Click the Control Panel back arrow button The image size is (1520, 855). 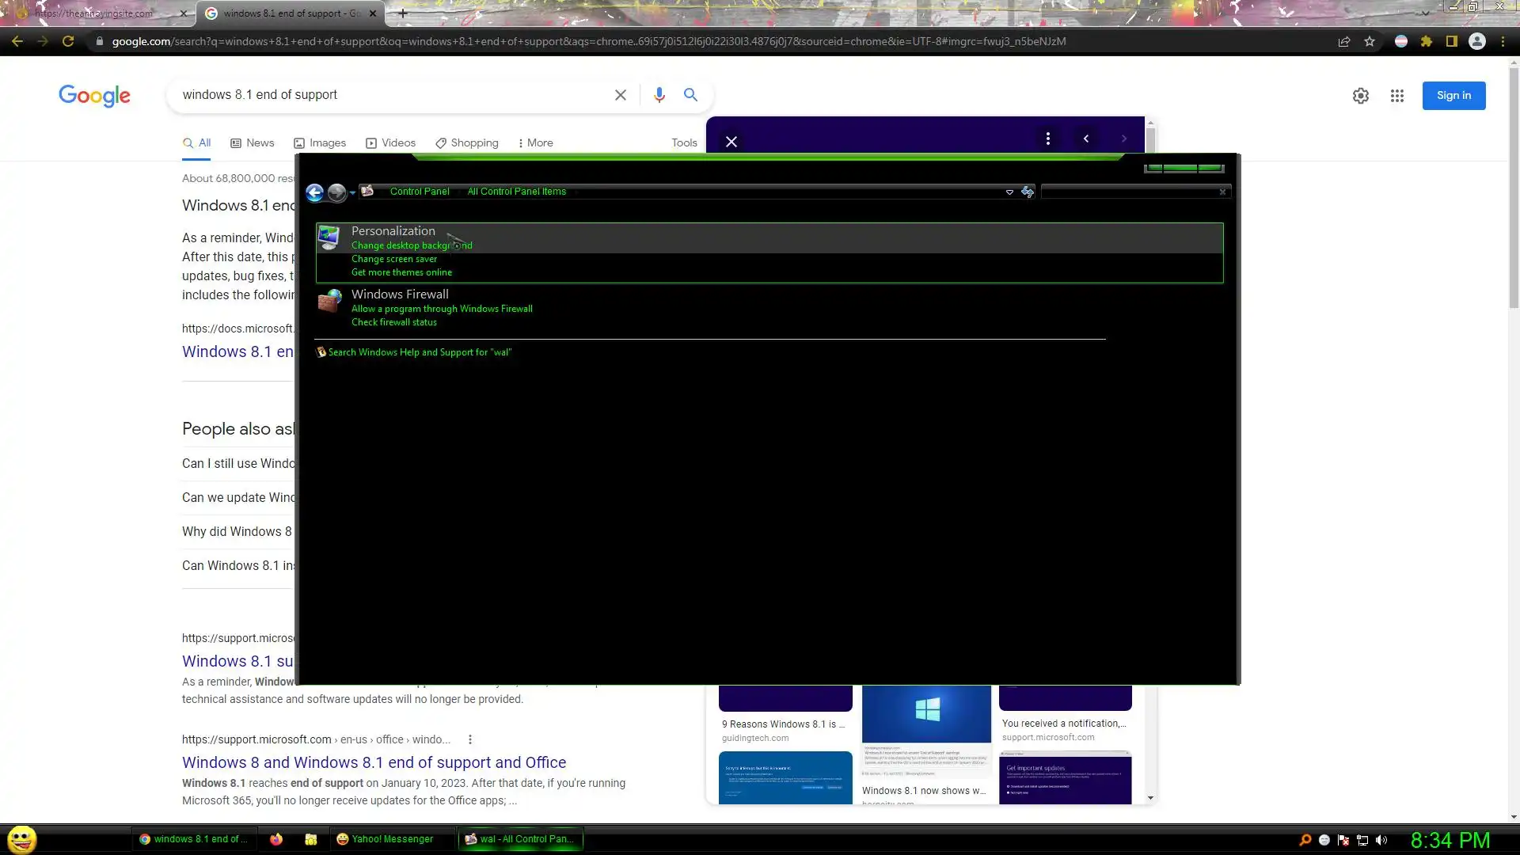pyautogui.click(x=314, y=192)
